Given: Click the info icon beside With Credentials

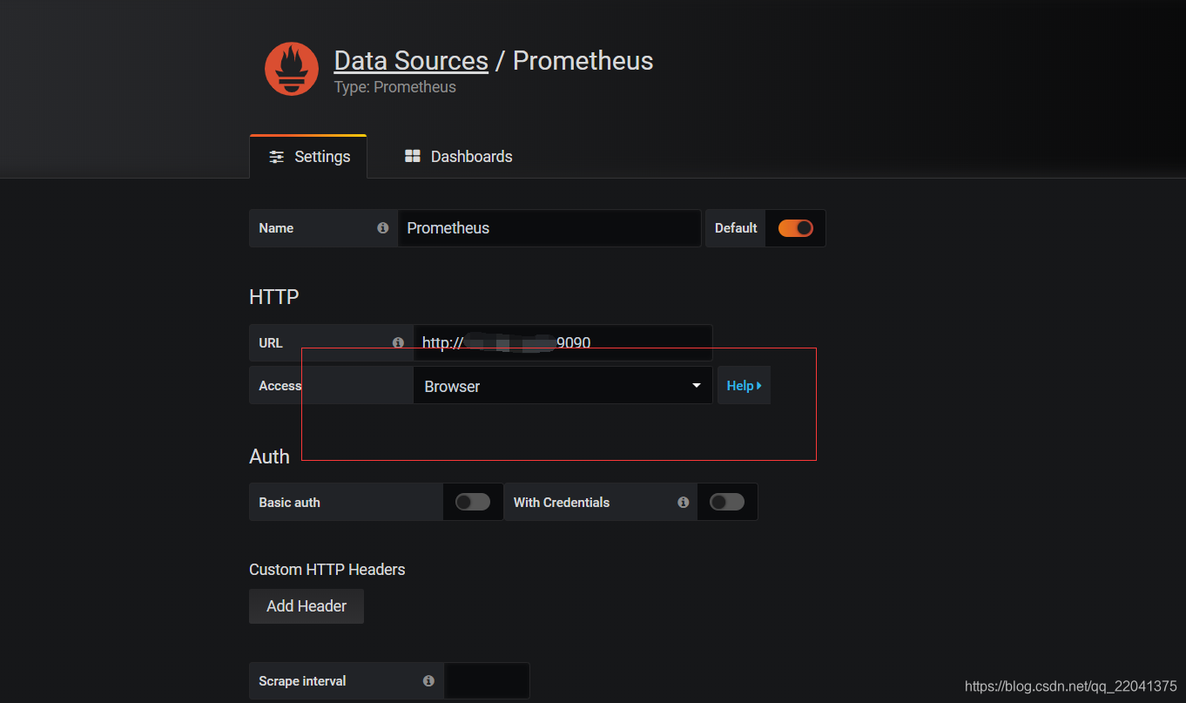Looking at the screenshot, I should pyautogui.click(x=684, y=503).
